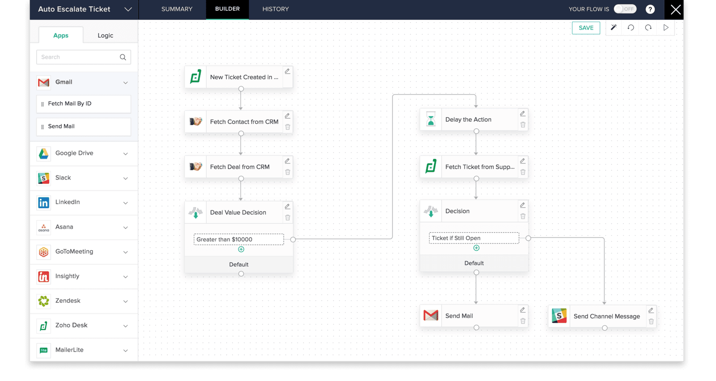Image resolution: width=716 pixels, height=381 pixels.
Task: Add a condition below Ticket if Still Open
Action: coord(476,248)
